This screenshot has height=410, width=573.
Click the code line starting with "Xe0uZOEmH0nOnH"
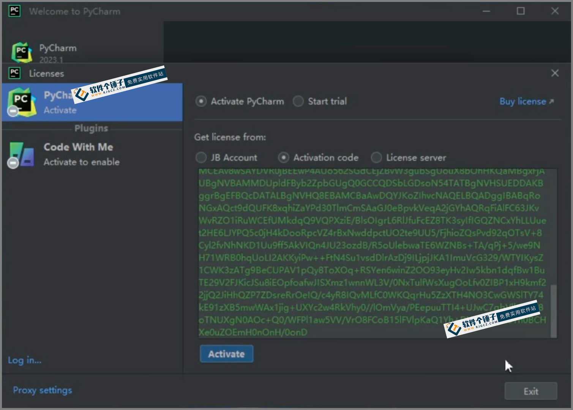click(253, 332)
